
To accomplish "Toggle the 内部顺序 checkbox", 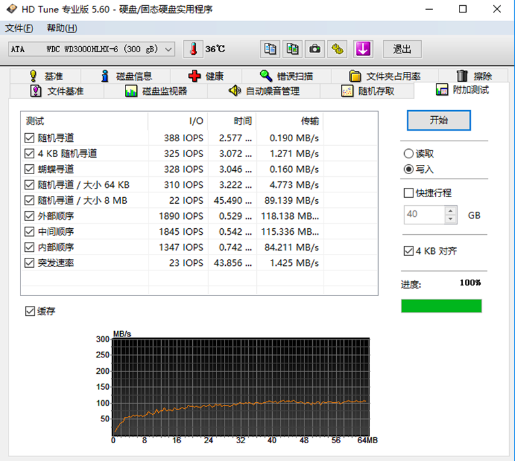I will [29, 247].
